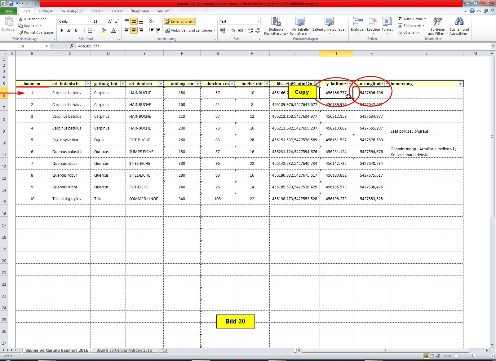This screenshot has width=496, height=361.
Task: Toggle underline formatting button
Action: [76, 30]
